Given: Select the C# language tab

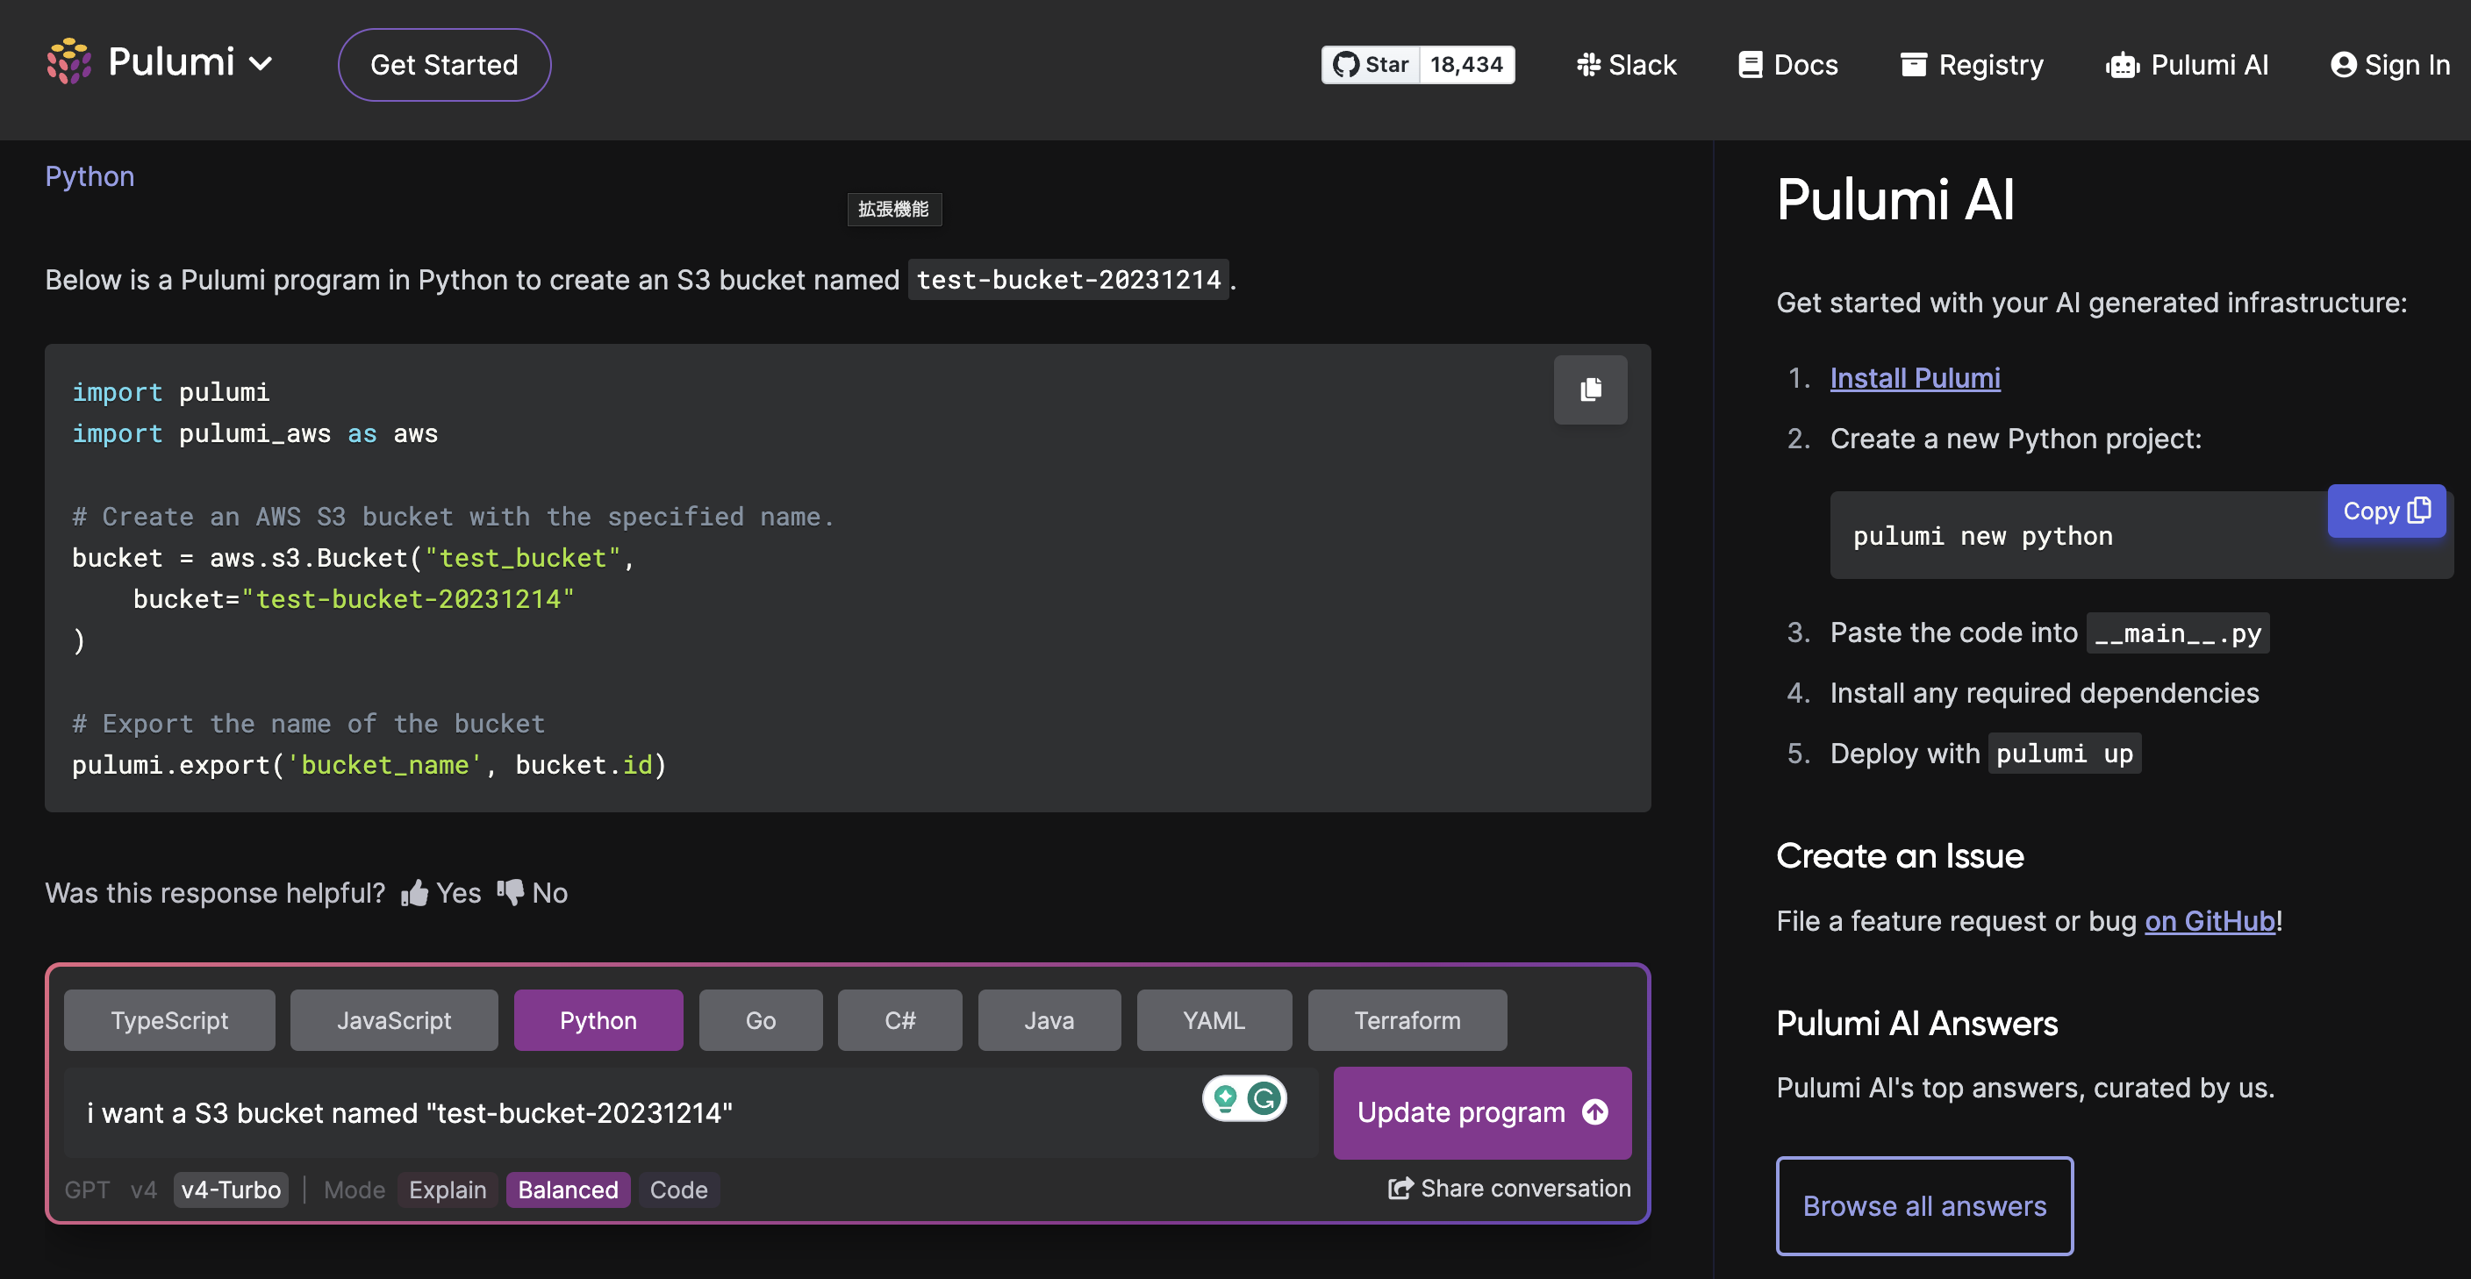Looking at the screenshot, I should point(899,1020).
